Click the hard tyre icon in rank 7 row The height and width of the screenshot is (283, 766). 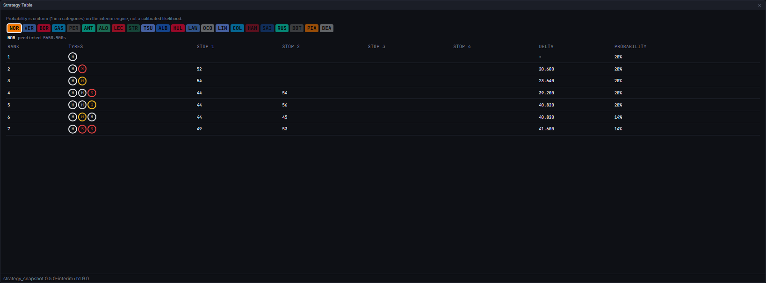point(72,129)
